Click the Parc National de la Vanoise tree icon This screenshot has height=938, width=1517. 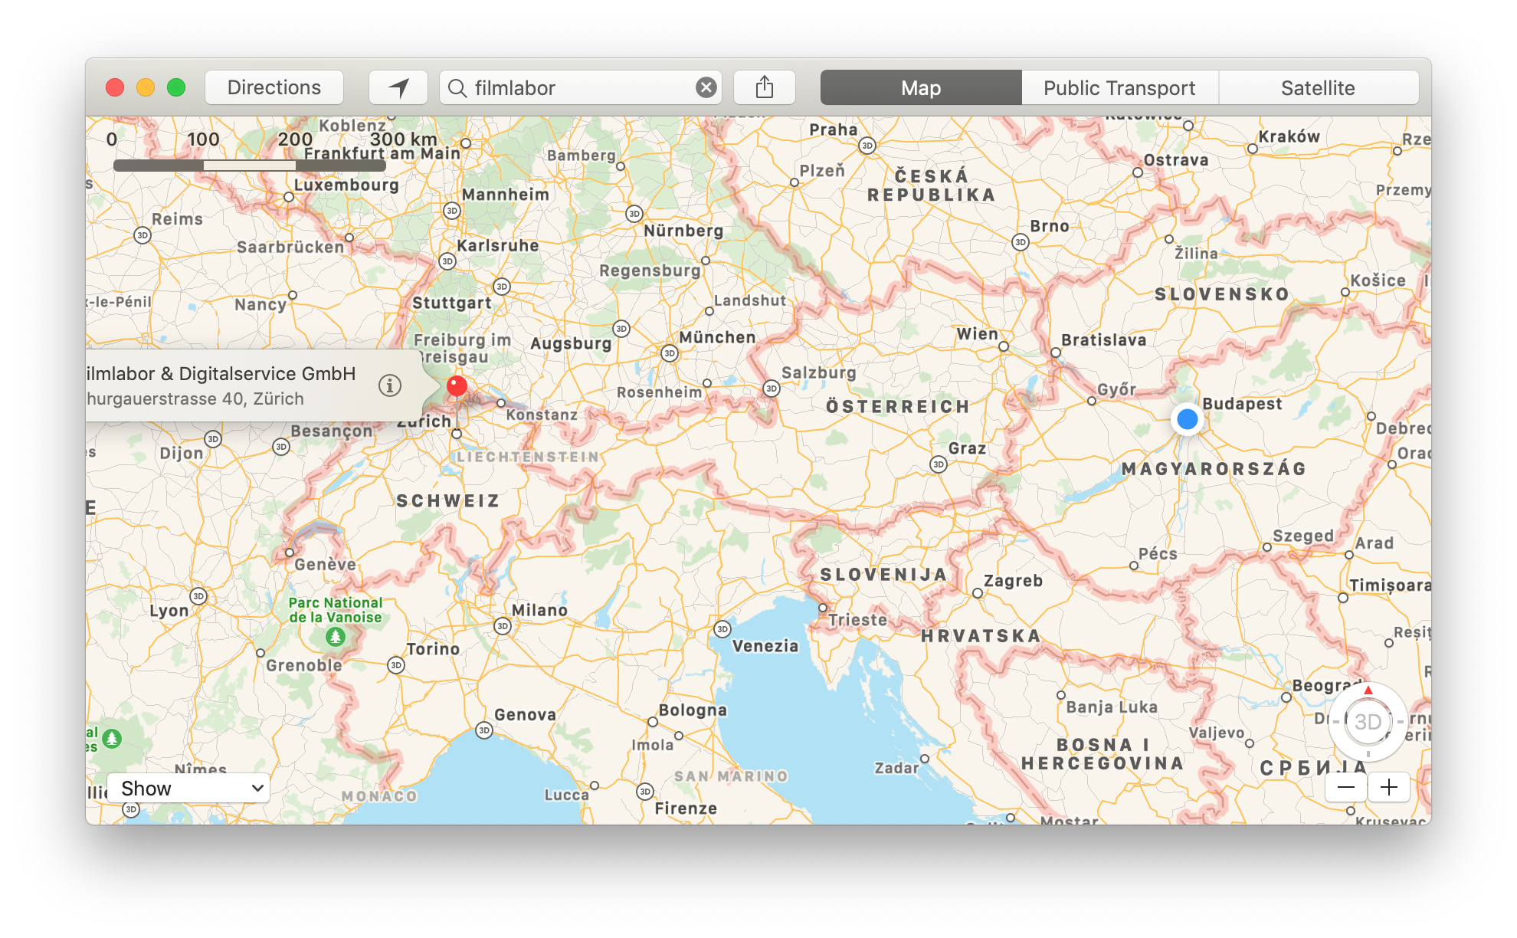click(x=335, y=636)
